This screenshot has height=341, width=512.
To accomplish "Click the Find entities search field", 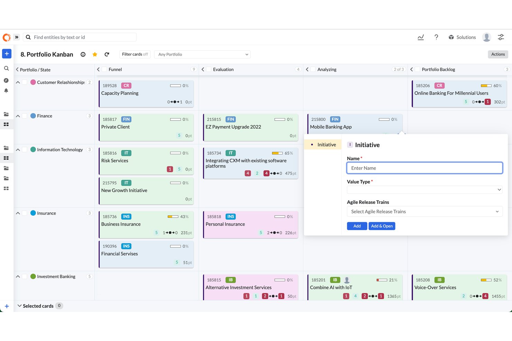I will click(80, 37).
